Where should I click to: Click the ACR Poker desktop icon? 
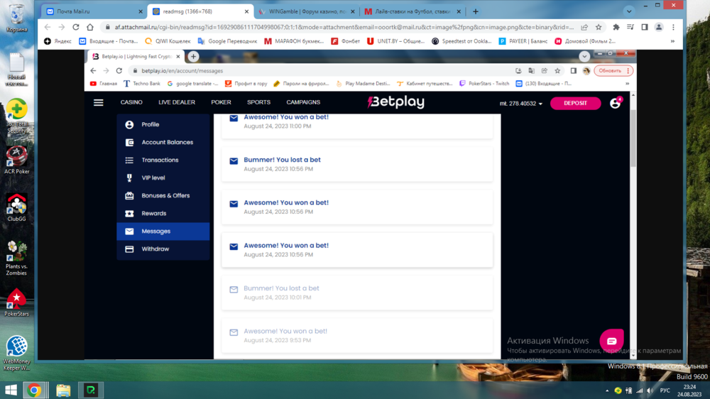(x=16, y=160)
